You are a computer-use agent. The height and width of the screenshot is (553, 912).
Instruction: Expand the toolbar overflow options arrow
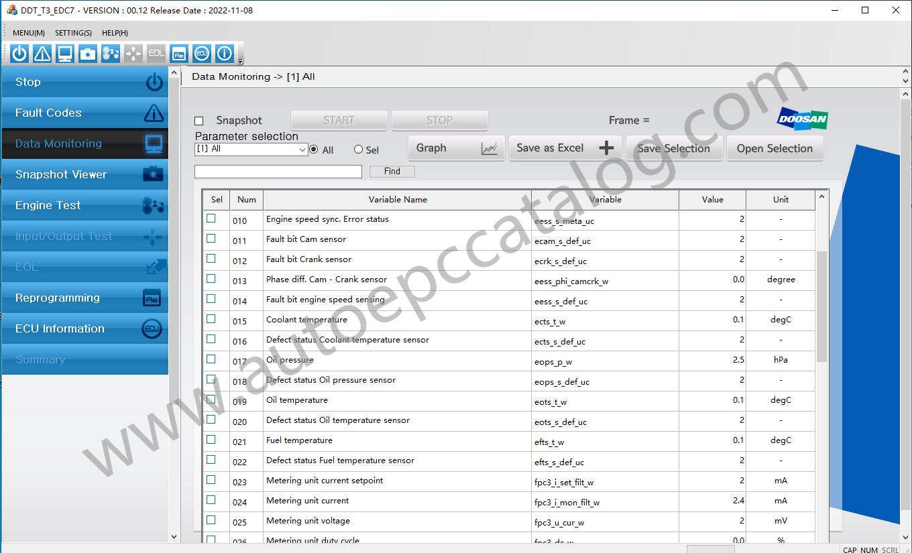click(240, 62)
